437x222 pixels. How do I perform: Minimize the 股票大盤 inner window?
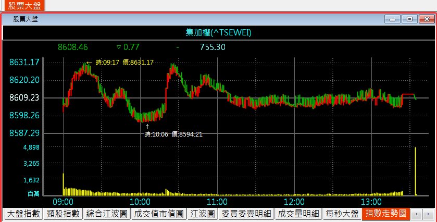click(x=391, y=19)
